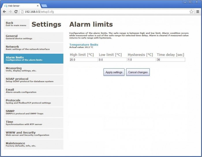The image size is (202, 157).
Task: Select Measuring units and display settings
Action: 33,69
